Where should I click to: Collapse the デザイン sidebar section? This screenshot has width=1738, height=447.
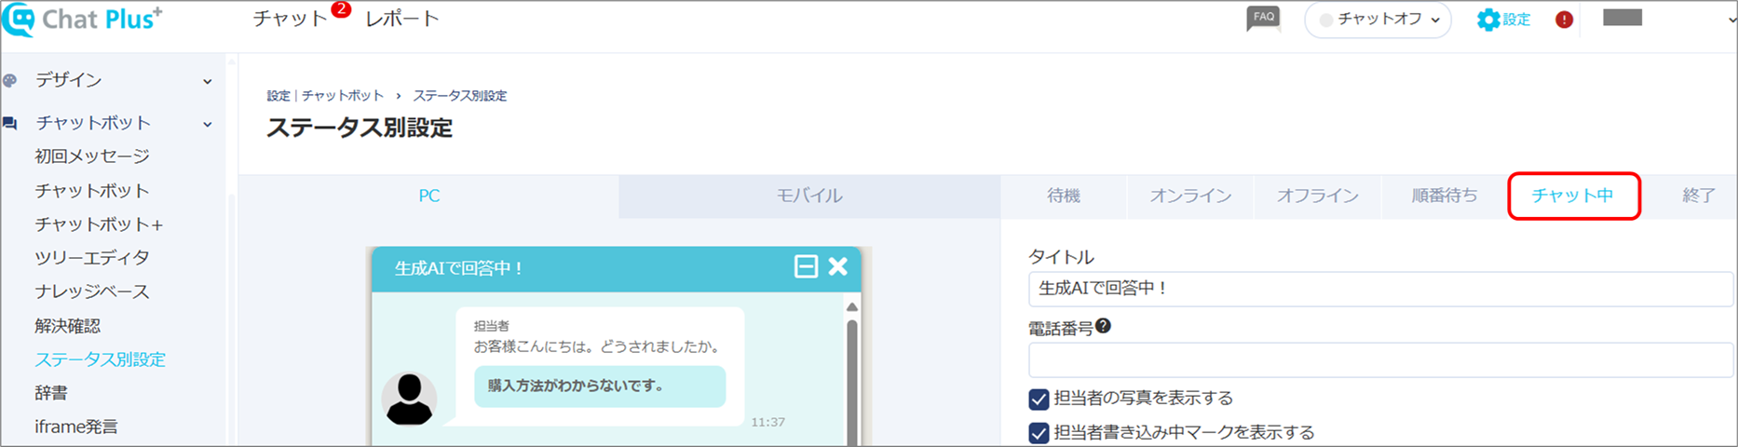coord(207,82)
